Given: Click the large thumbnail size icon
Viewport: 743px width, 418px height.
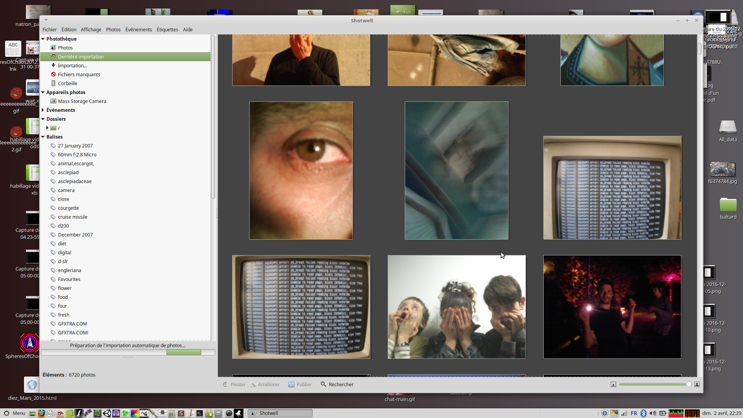Looking at the screenshot, I should [697, 384].
